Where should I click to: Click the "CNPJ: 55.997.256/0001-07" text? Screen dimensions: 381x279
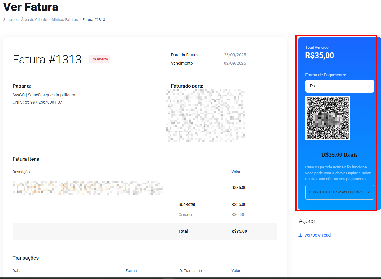click(x=37, y=102)
